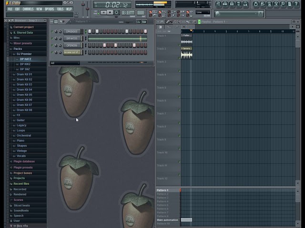
Task: Toggle the playlist magnet snap icon
Action: pos(162,22)
